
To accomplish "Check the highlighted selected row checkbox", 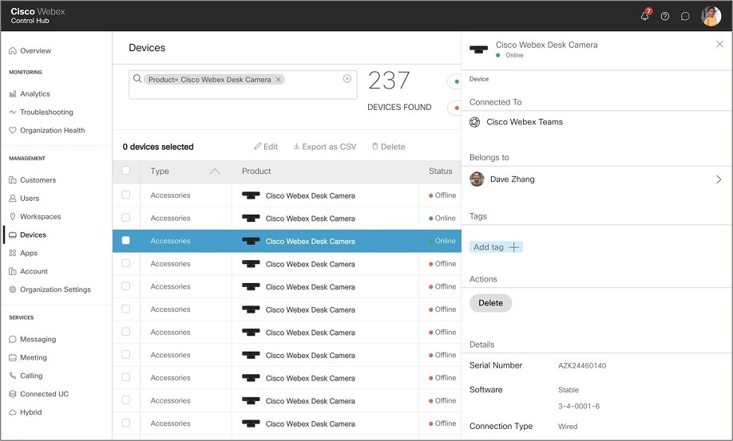I will [125, 240].
